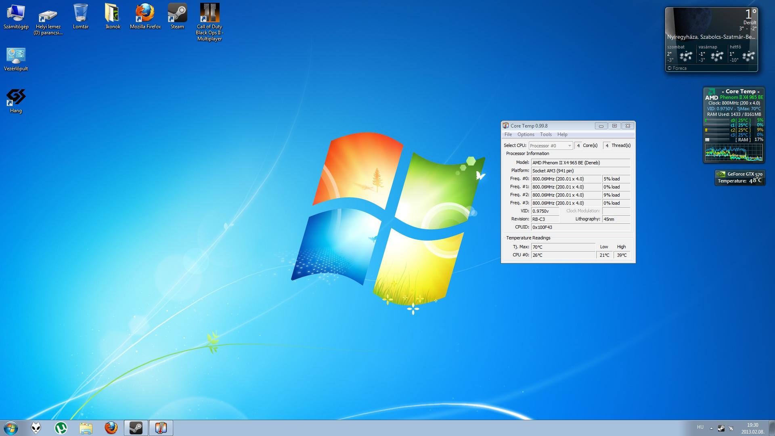Click the Revision value RB-C3

[x=545, y=219]
